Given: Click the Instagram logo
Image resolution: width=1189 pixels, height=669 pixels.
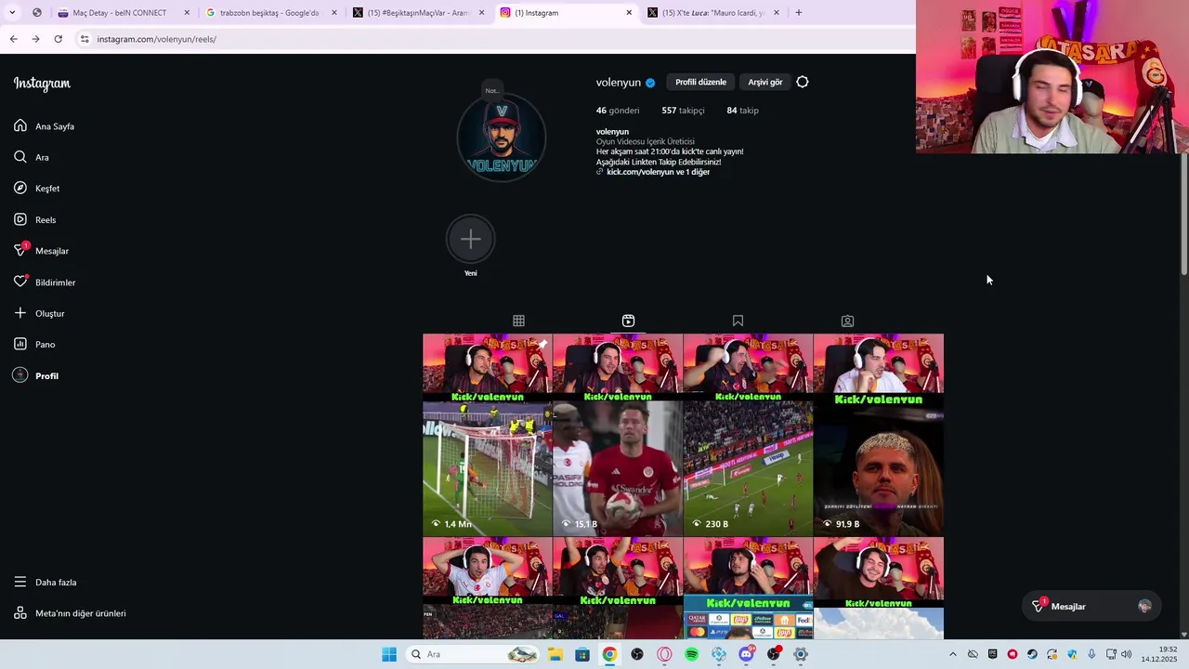Looking at the screenshot, I should pyautogui.click(x=42, y=84).
